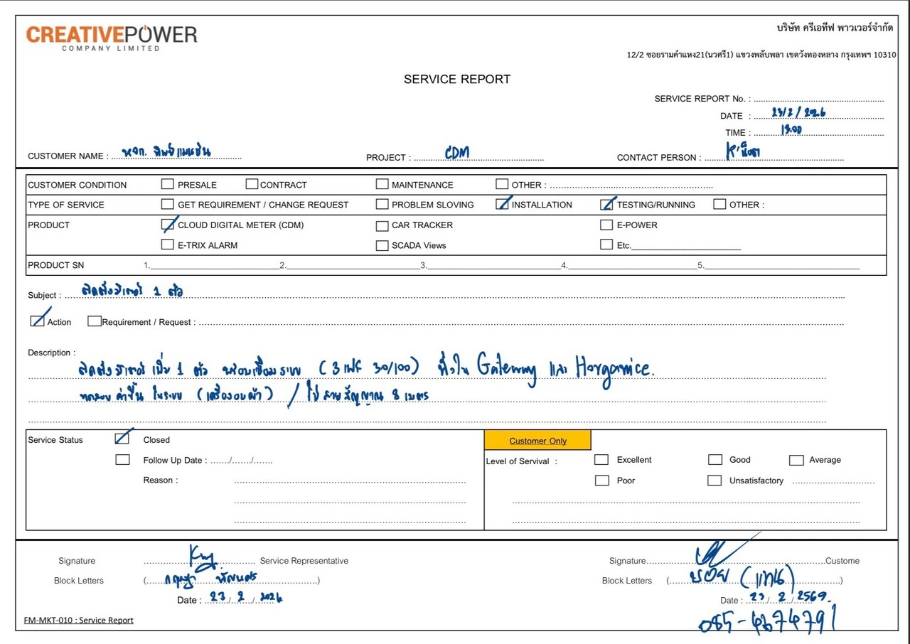Viewport: 910px width, 644px height.
Task: Check the PRESALE checkbox
Action: 167,184
